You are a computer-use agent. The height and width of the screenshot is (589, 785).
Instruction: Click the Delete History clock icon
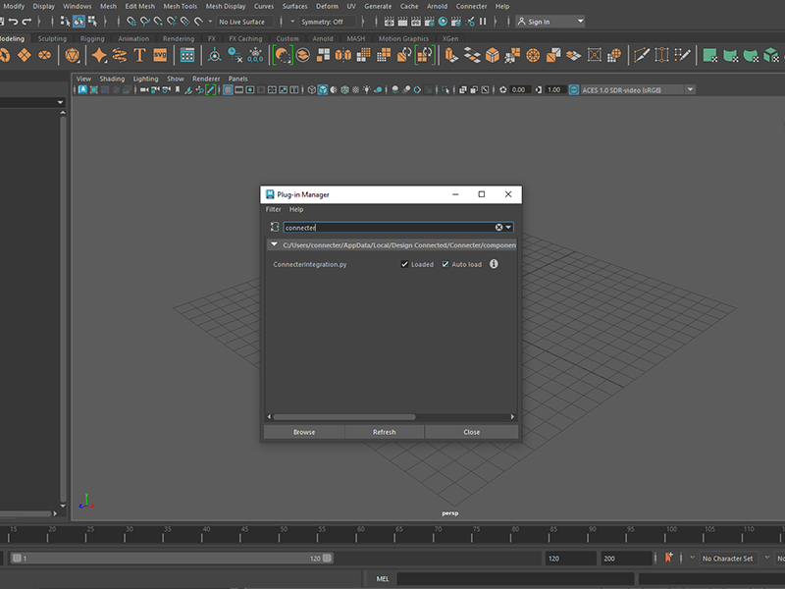point(235,55)
